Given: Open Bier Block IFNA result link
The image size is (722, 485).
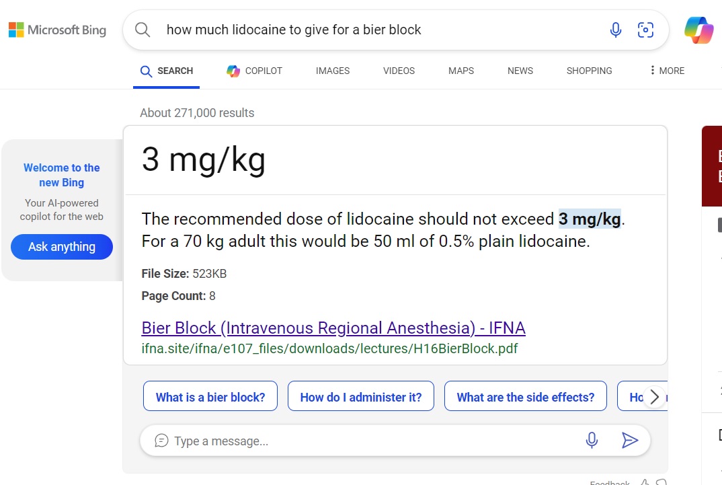Looking at the screenshot, I should tap(333, 328).
